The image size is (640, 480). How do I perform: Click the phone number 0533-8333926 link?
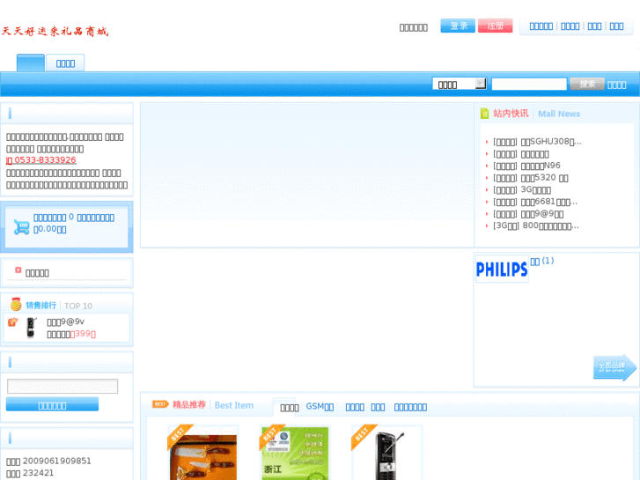(x=41, y=160)
